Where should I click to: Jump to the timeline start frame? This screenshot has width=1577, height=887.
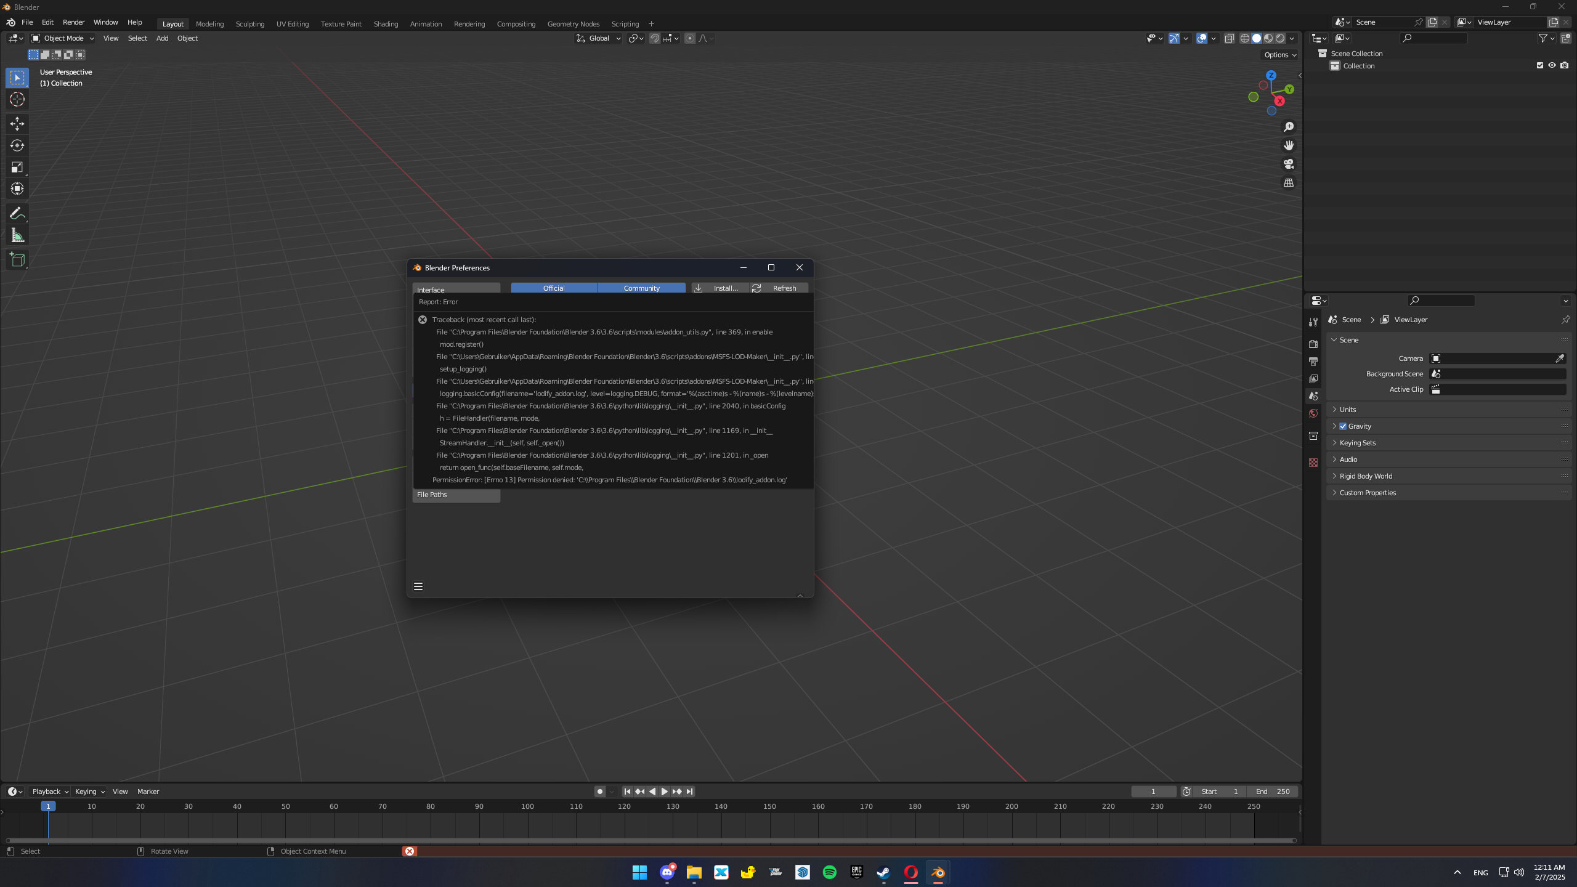tap(627, 792)
